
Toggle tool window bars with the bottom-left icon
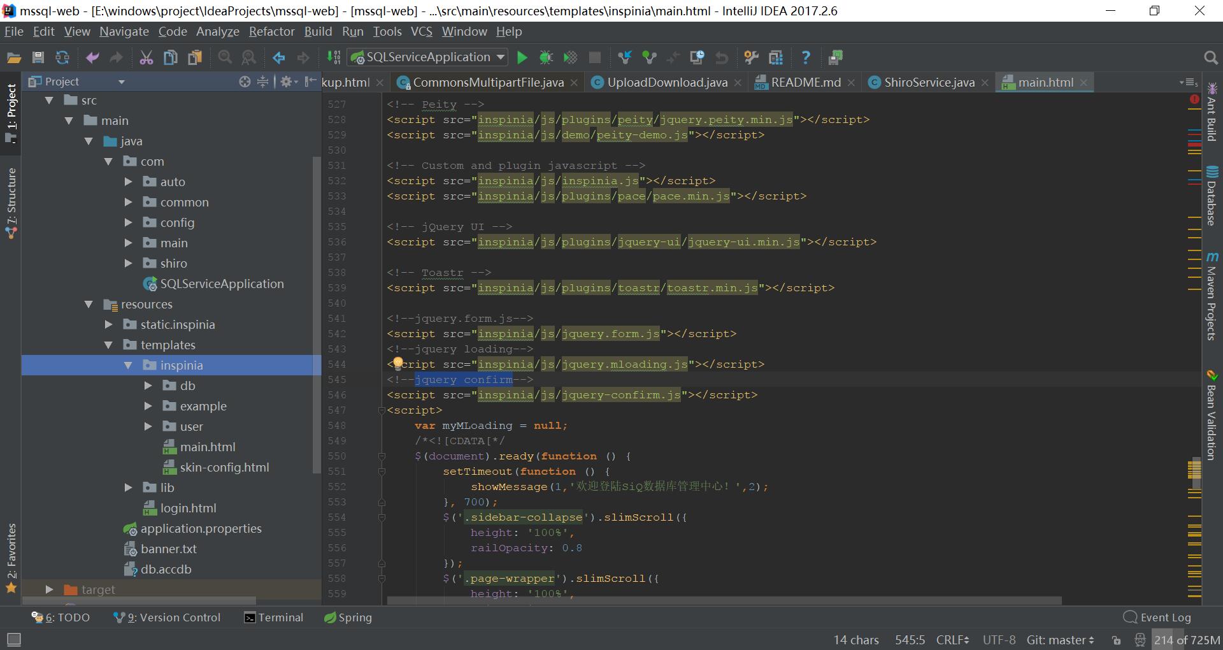pos(13,639)
